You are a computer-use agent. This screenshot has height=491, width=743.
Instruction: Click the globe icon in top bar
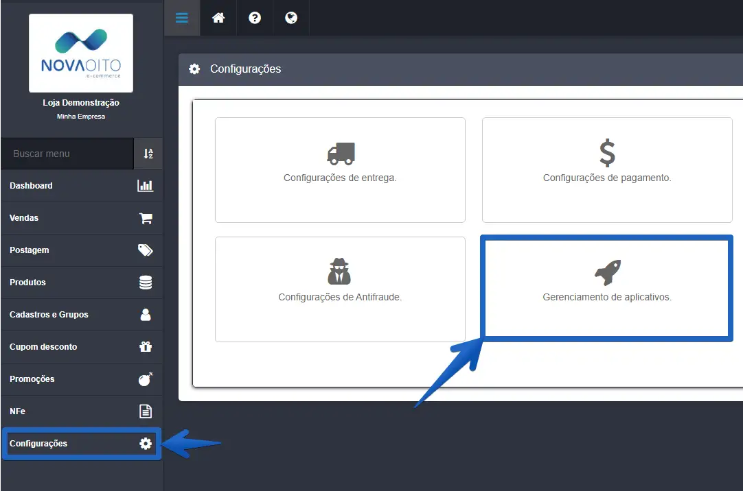pyautogui.click(x=291, y=18)
